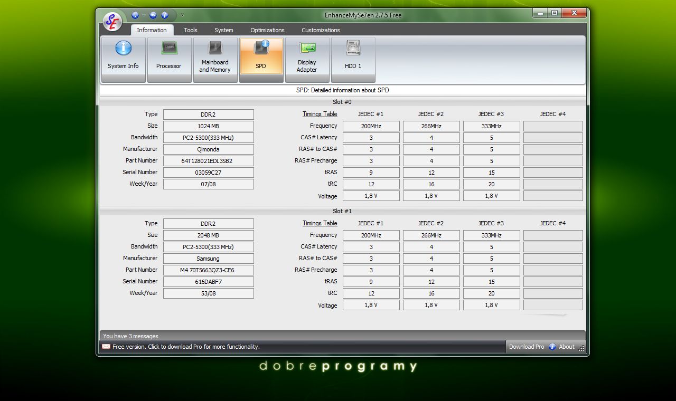
Task: Click the free version download Pro message
Action: pyautogui.click(x=186, y=347)
